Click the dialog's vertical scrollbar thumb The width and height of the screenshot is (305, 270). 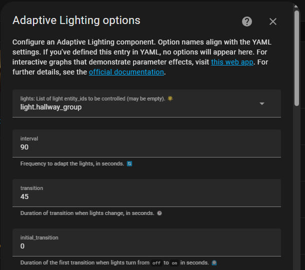296,58
